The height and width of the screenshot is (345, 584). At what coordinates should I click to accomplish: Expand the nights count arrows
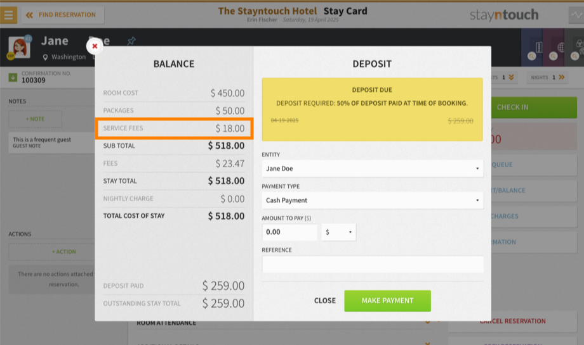pyautogui.click(x=562, y=77)
